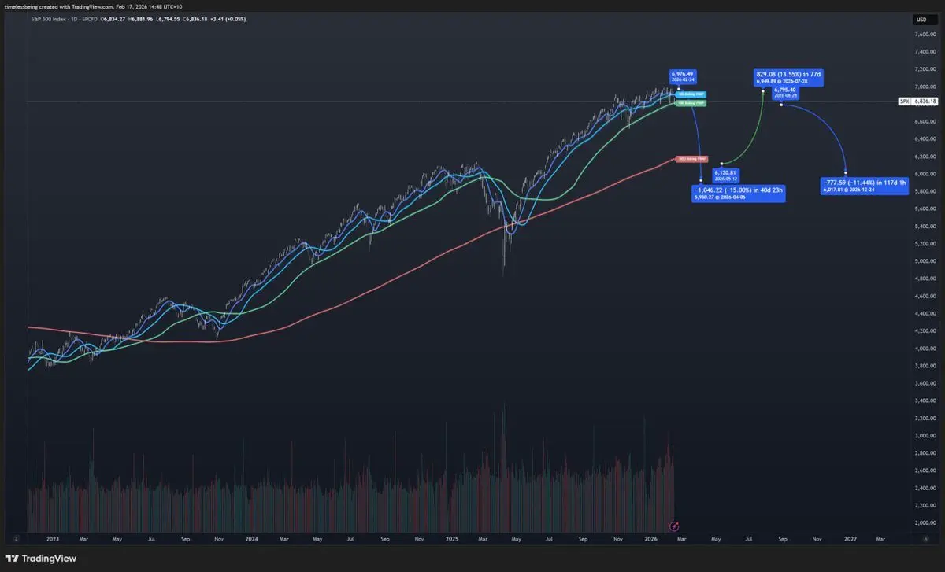Screen dimensions: 945x572
Task: Click the 2023 label on time axis
Action: 53,540
